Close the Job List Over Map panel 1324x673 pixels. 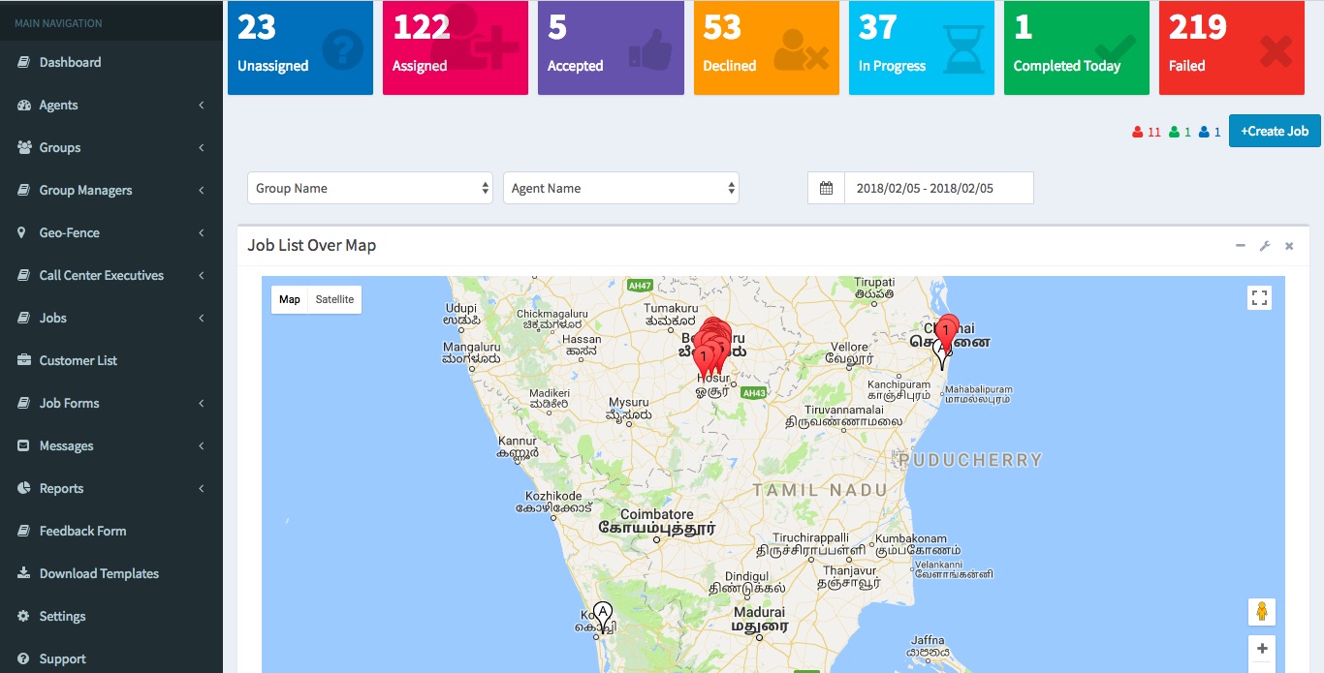(1289, 246)
